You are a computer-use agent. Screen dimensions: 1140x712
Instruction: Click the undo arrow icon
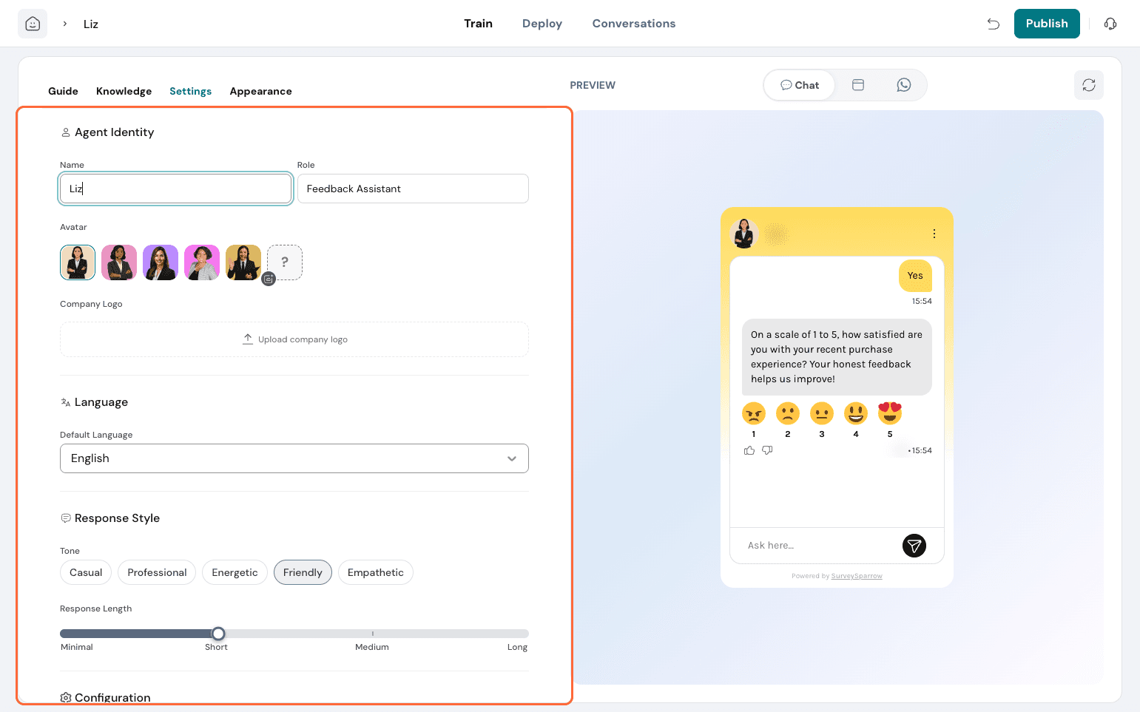coord(993,24)
